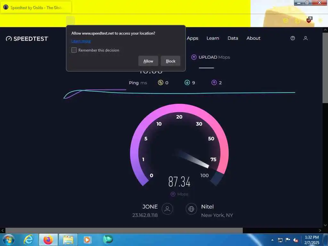Click the IP address 23.162.8.118
Viewport: 328px width, 246px height.
[145, 215]
